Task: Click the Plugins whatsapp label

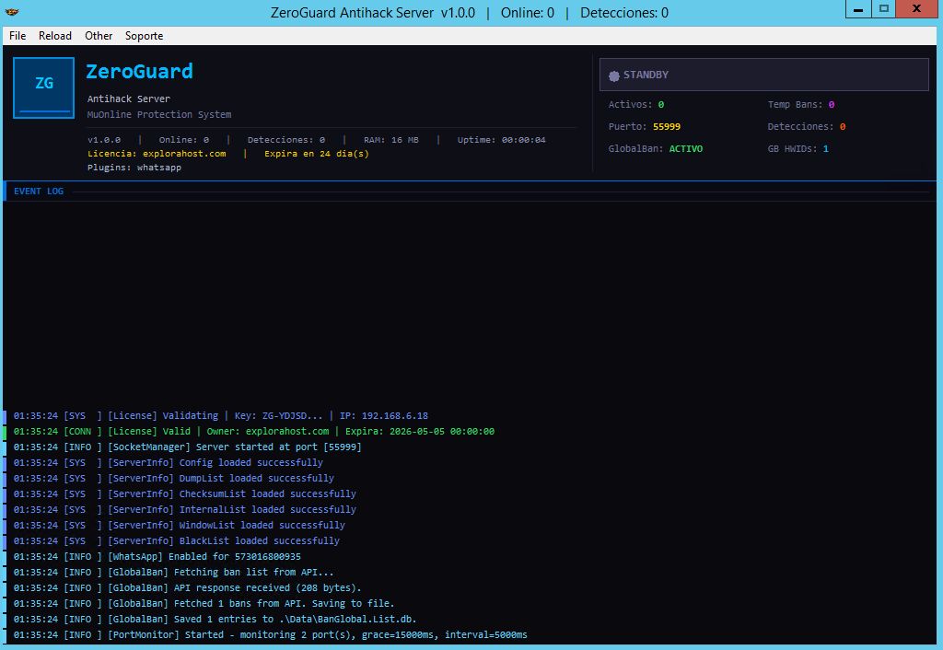Action: pyautogui.click(x=134, y=168)
